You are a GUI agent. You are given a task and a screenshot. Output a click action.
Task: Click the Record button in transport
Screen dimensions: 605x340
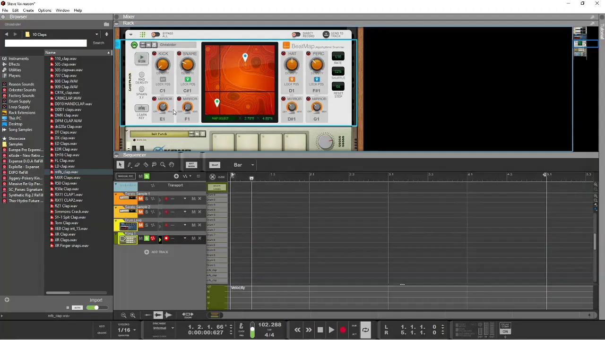pyautogui.click(x=343, y=330)
